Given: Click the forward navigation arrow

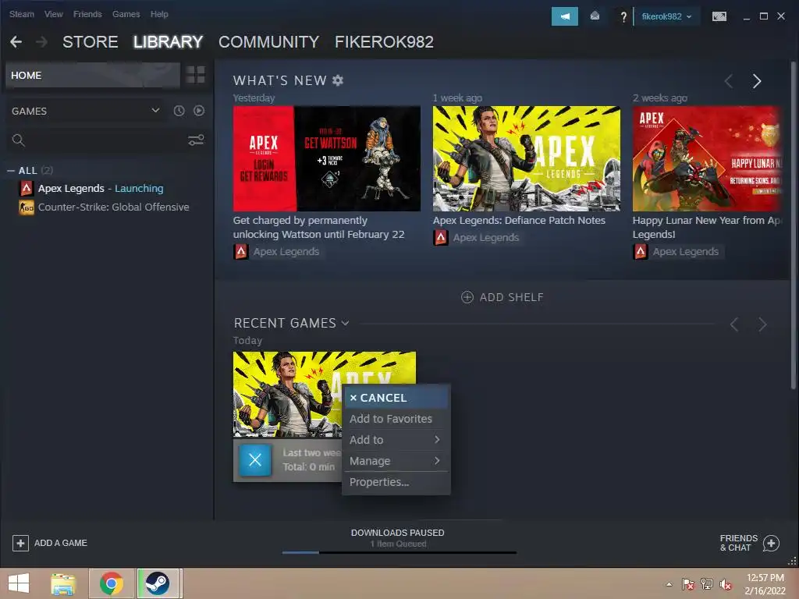Looking at the screenshot, I should click(x=42, y=42).
